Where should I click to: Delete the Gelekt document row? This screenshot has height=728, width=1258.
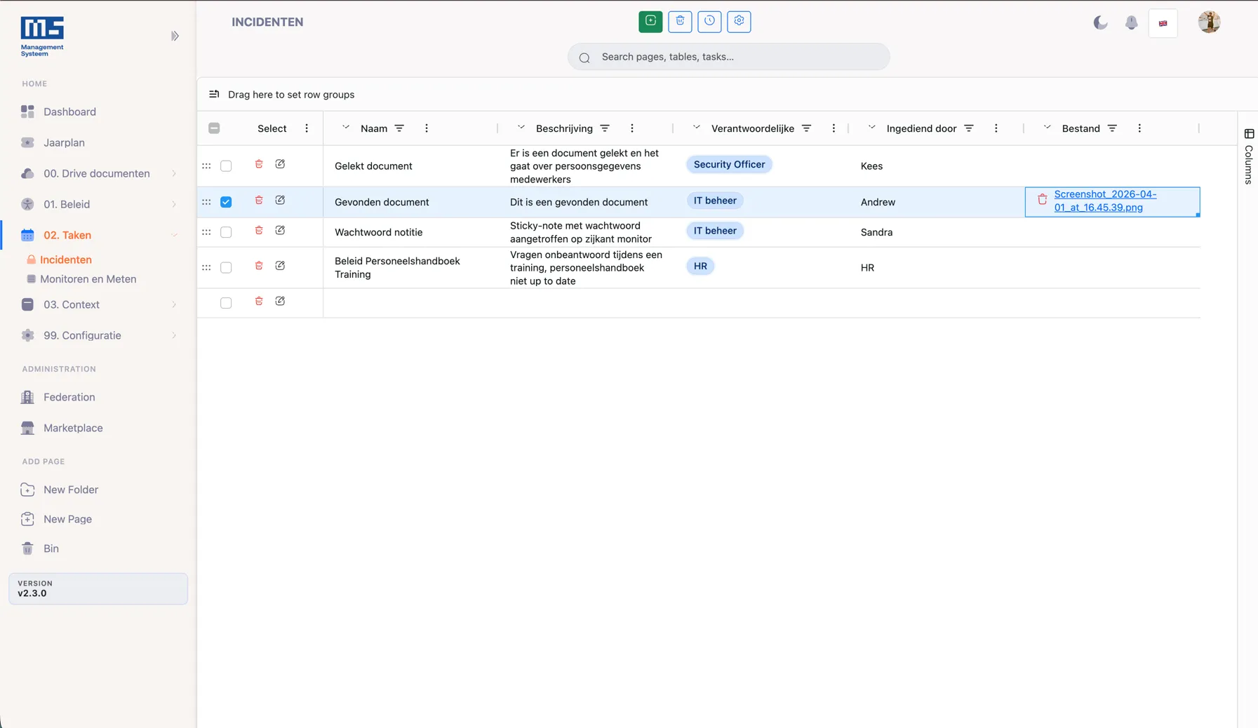(259, 164)
